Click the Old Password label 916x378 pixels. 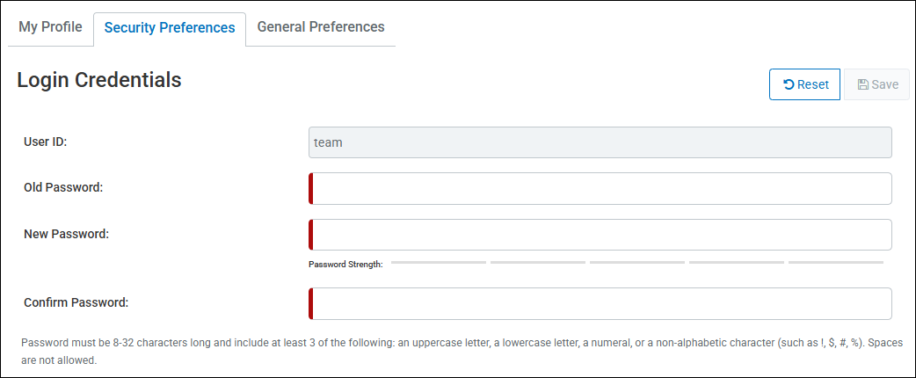pos(63,187)
